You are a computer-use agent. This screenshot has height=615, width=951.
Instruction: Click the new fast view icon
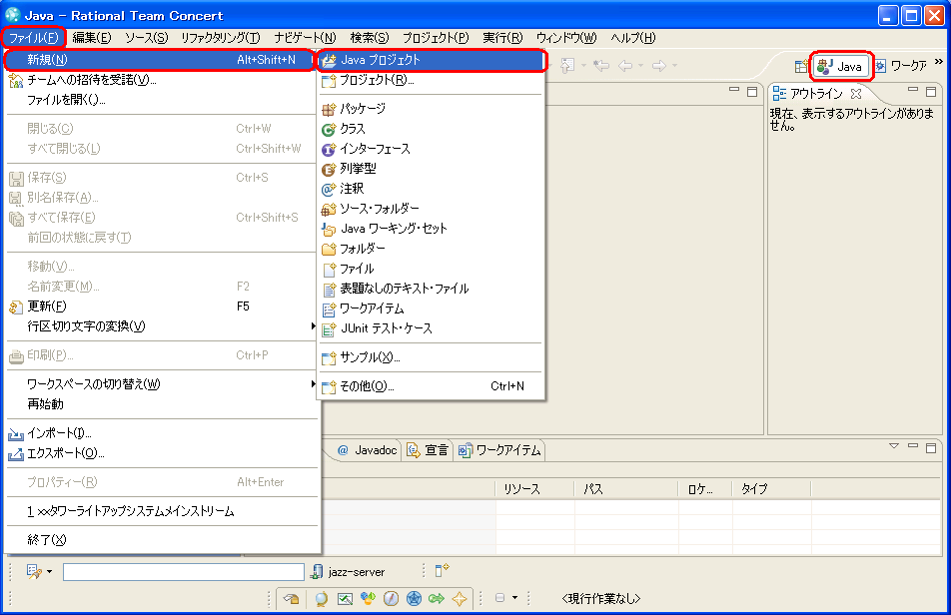click(x=443, y=570)
